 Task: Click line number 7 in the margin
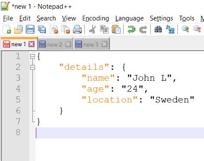[x=18, y=121]
